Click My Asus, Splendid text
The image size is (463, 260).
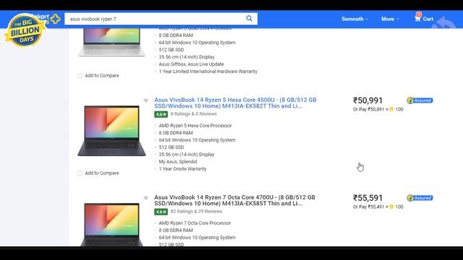click(178, 162)
